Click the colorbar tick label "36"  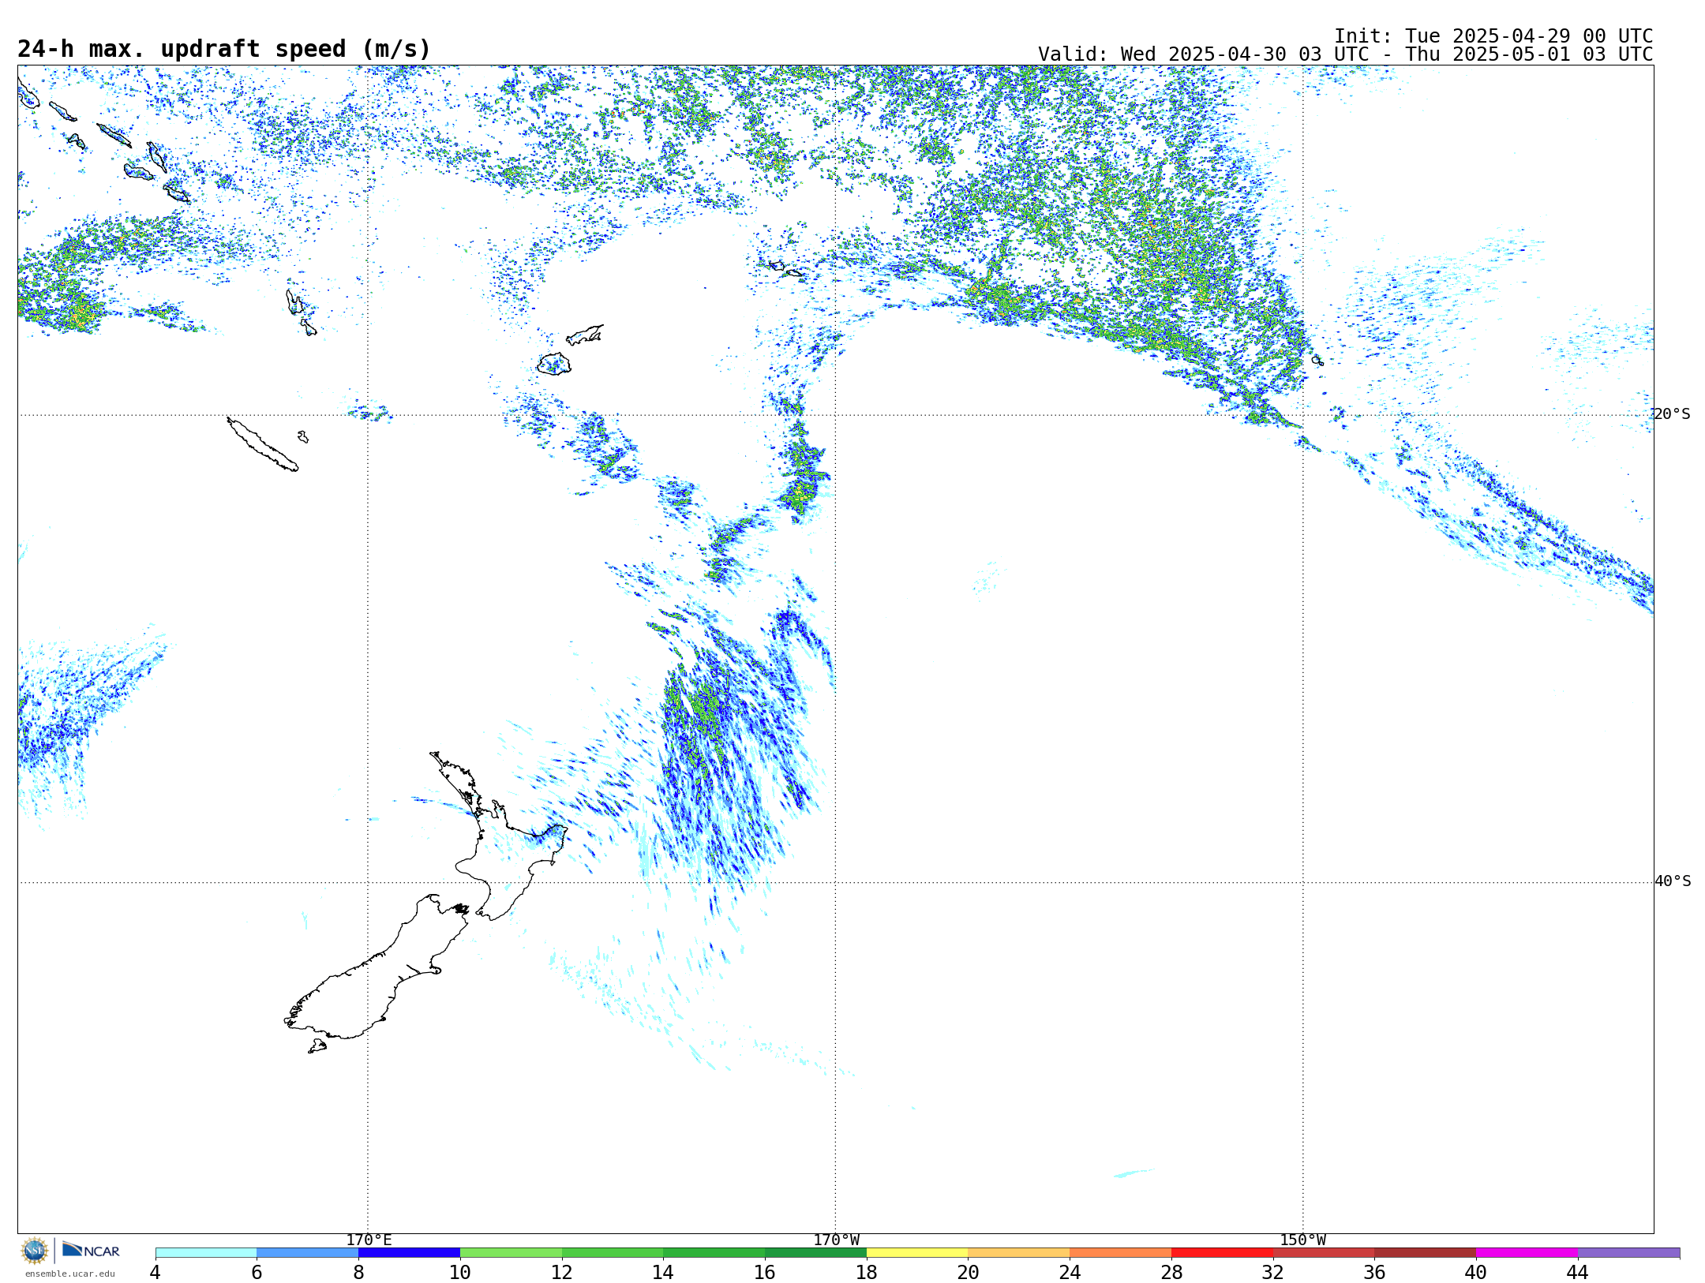pos(1375,1272)
